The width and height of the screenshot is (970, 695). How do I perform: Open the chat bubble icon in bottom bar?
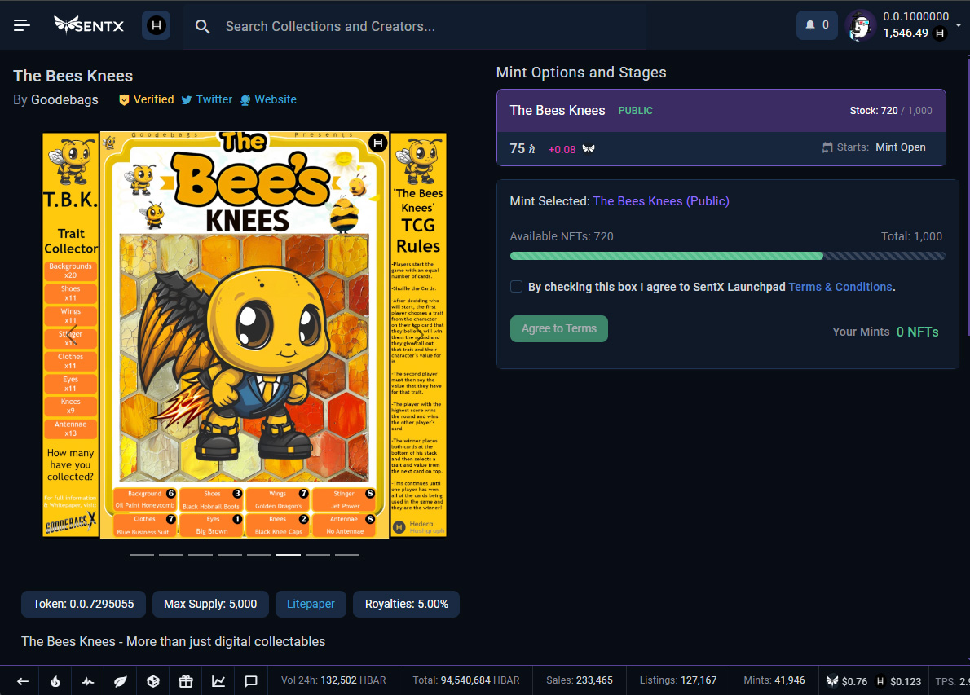(250, 681)
